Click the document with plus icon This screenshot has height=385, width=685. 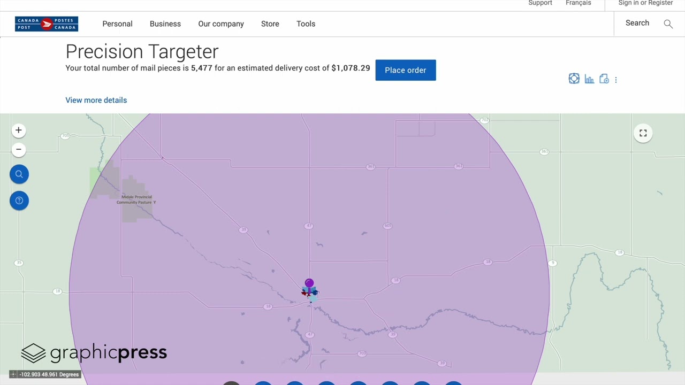pos(604,79)
